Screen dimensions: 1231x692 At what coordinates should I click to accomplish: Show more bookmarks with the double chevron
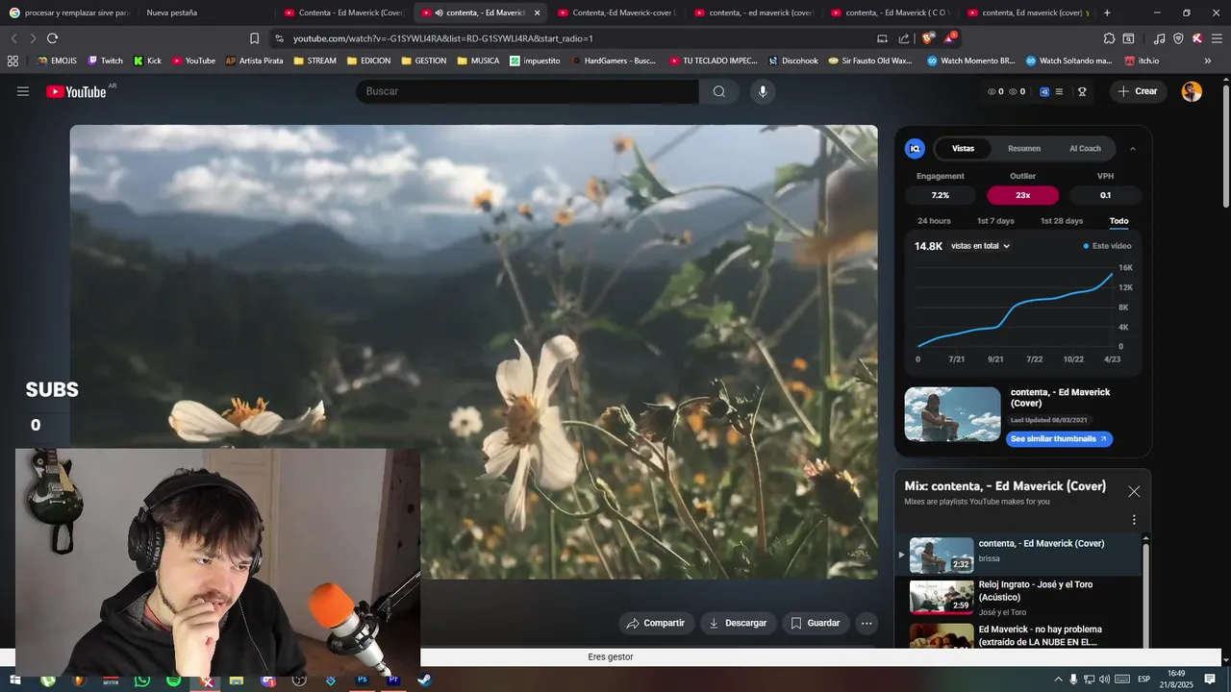click(1208, 61)
